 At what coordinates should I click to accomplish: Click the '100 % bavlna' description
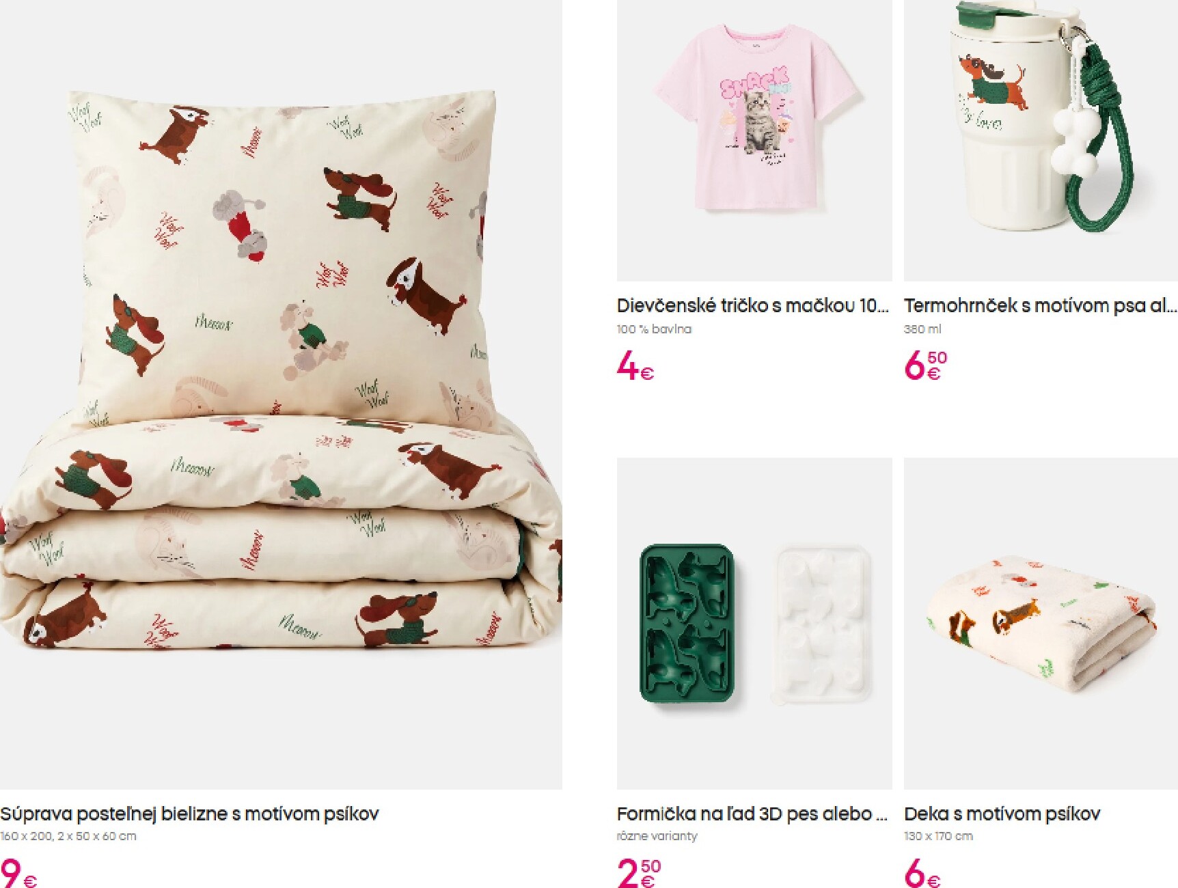(x=654, y=329)
